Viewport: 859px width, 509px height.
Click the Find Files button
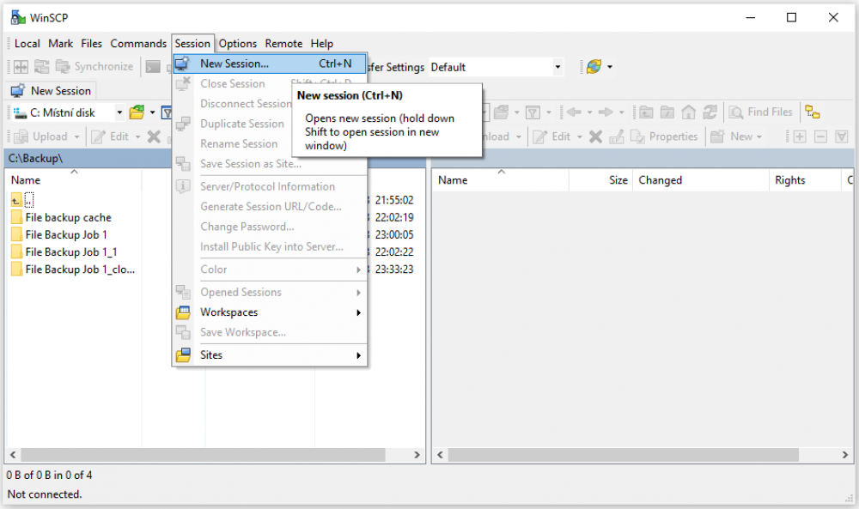click(x=761, y=112)
